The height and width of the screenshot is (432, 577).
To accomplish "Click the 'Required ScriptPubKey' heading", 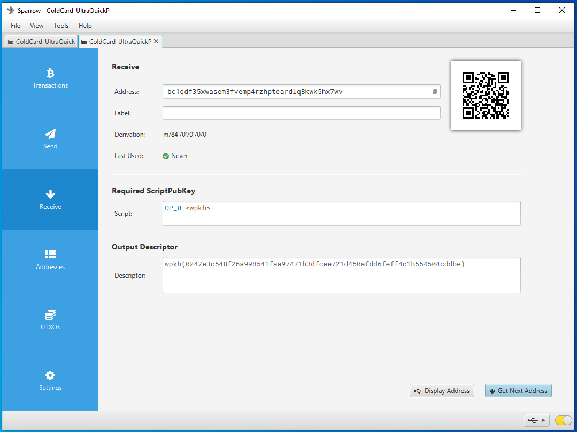I will [x=153, y=191].
